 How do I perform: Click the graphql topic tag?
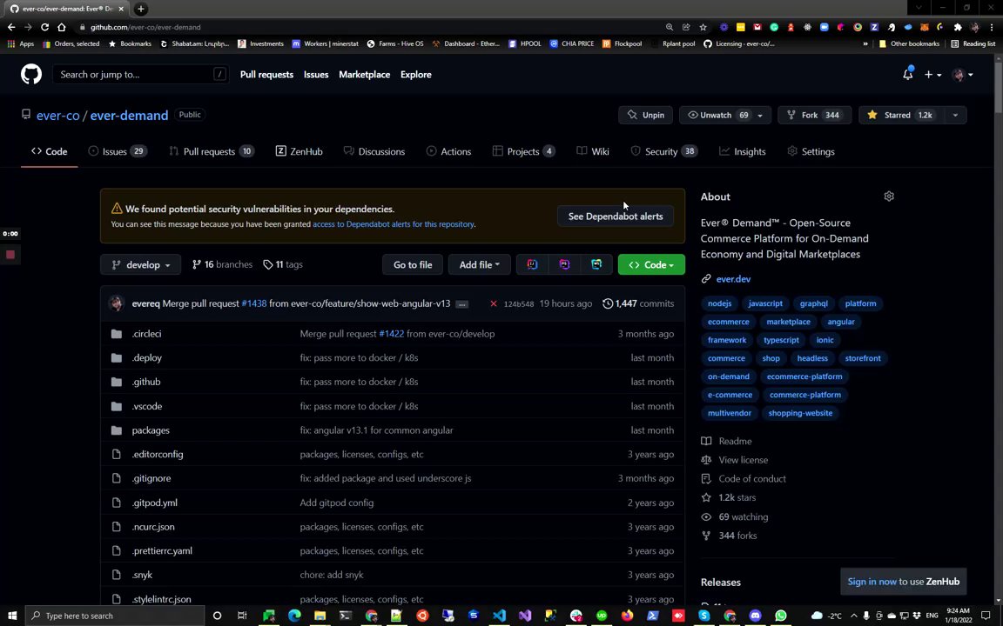[x=814, y=303]
